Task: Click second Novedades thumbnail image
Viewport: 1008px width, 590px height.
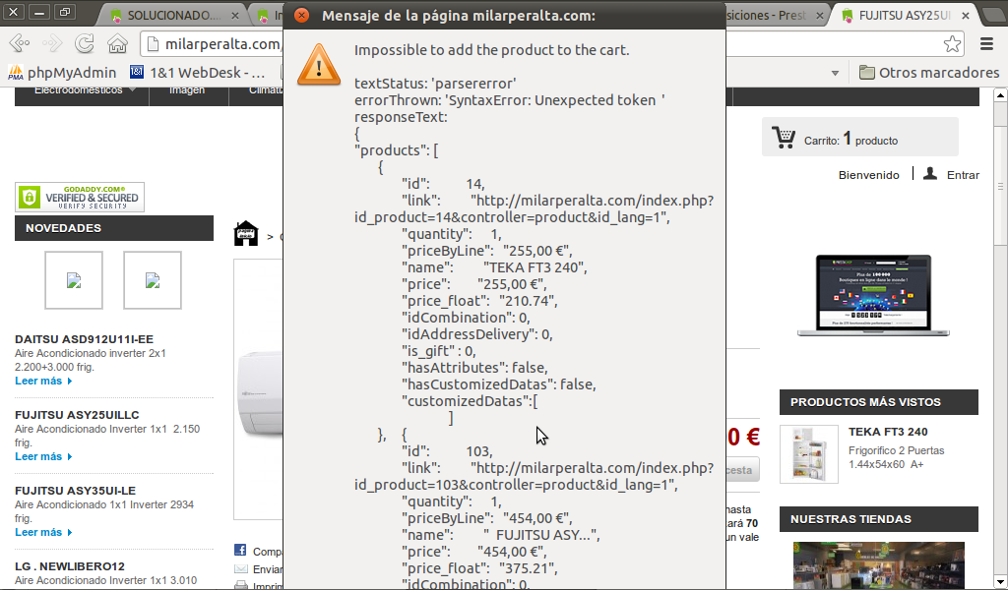Action: (x=153, y=280)
